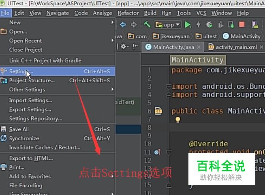Close the activity_main.xml tab

[x=261, y=47]
